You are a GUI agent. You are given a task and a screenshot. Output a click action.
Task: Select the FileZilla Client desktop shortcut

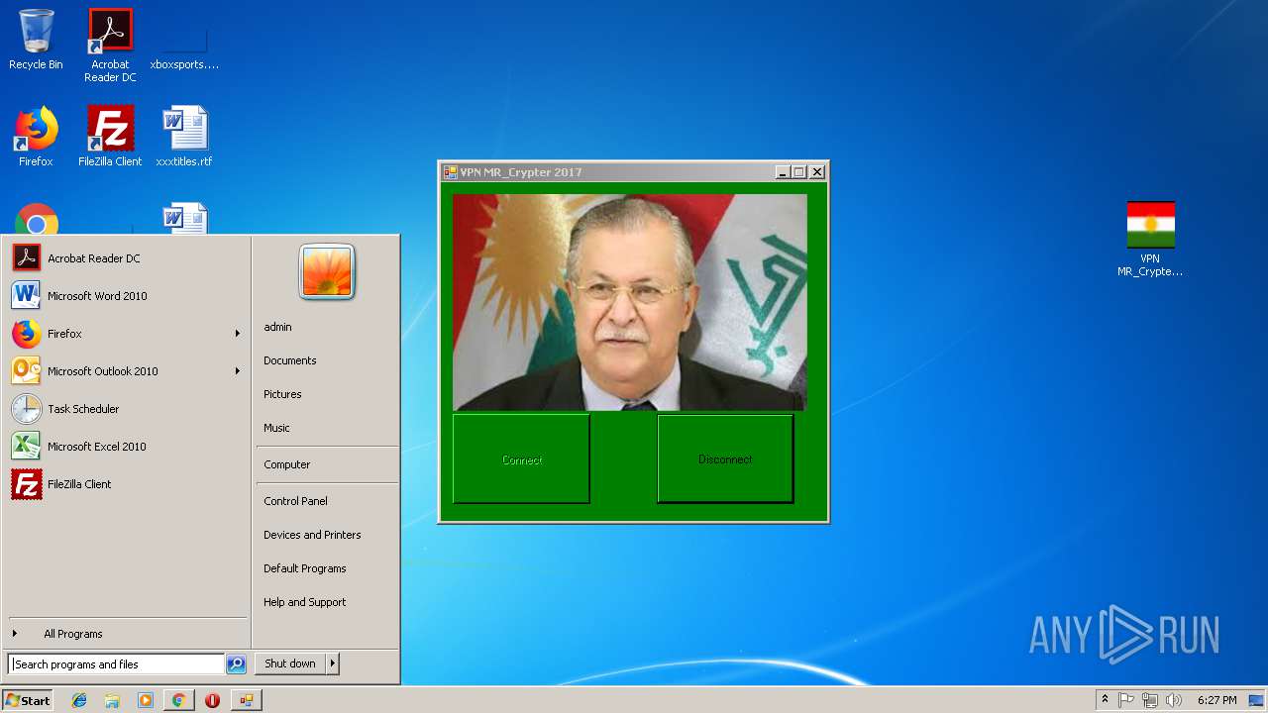110,137
